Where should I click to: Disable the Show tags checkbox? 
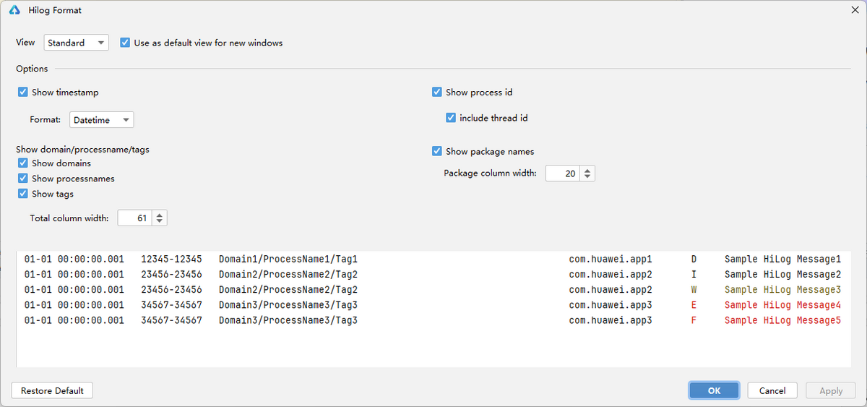click(x=23, y=194)
